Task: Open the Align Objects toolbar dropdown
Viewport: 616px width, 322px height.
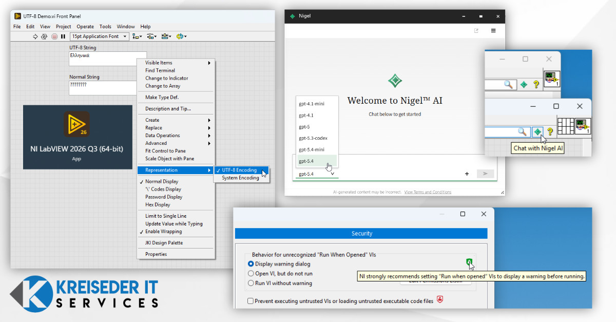Action: tap(138, 36)
